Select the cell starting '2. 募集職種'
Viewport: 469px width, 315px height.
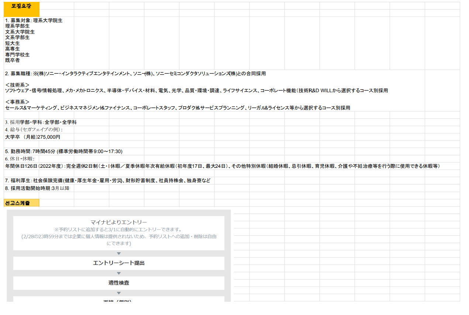(x=232, y=90)
